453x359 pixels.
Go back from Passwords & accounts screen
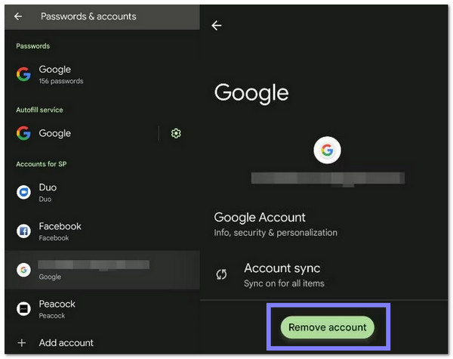coord(19,16)
